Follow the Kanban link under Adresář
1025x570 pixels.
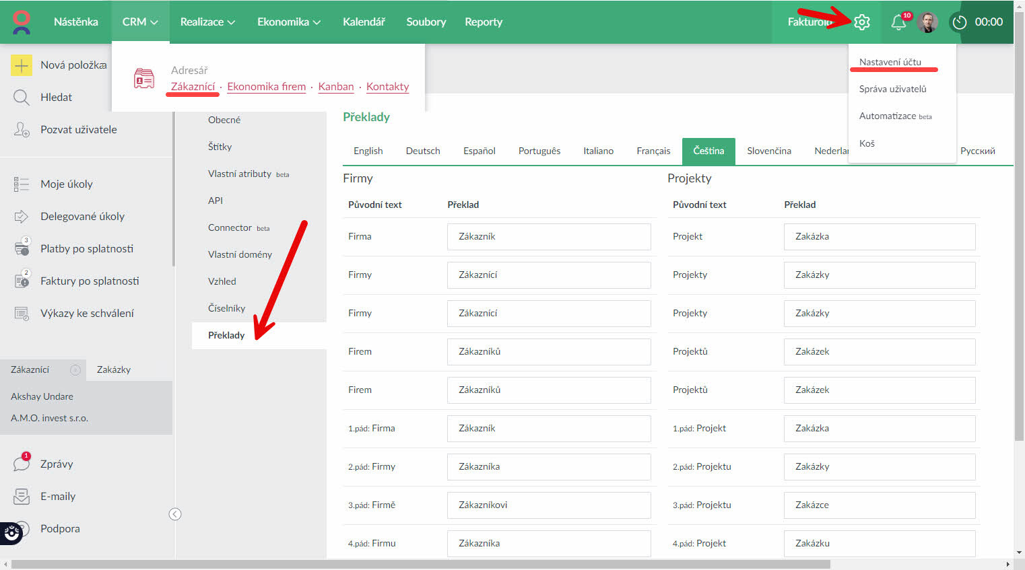[x=335, y=87]
